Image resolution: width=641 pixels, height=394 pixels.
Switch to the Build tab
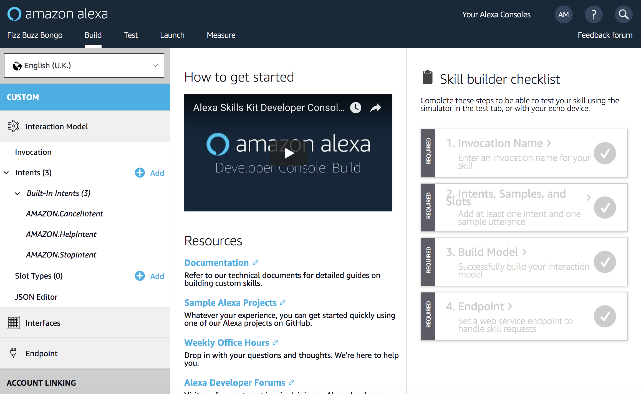(x=93, y=35)
